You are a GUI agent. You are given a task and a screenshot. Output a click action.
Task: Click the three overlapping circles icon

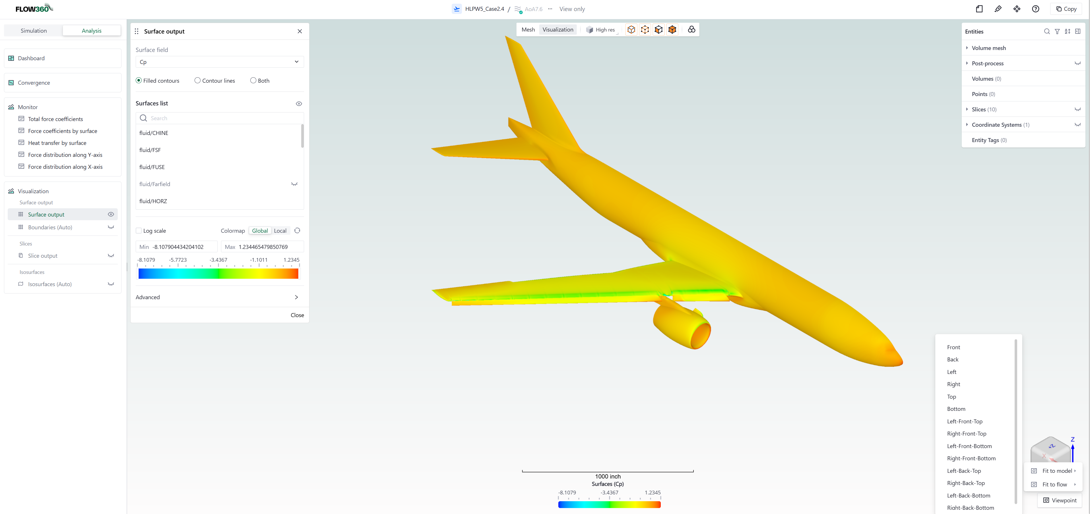[x=691, y=30]
